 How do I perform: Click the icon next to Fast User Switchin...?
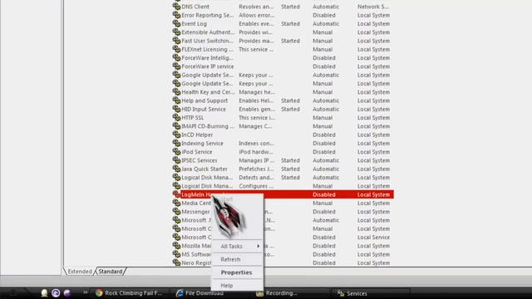pos(176,41)
